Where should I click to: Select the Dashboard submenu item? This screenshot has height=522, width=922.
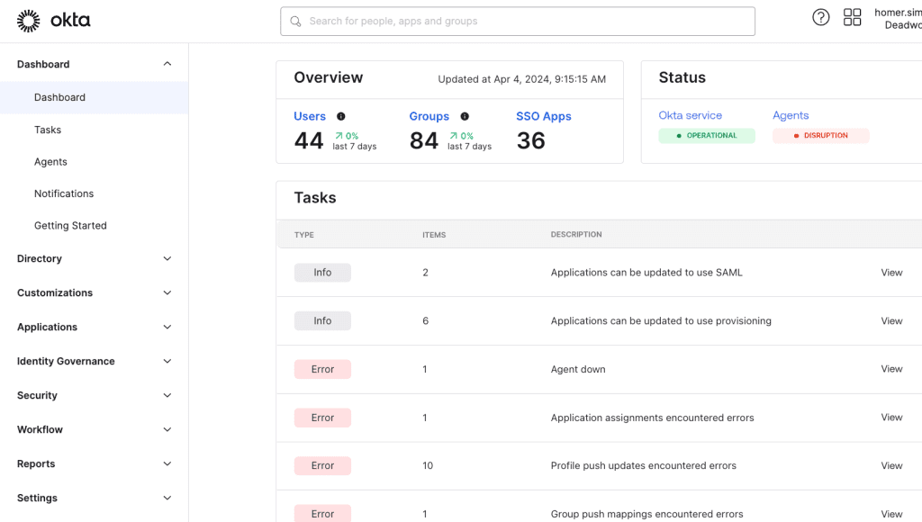click(x=94, y=97)
